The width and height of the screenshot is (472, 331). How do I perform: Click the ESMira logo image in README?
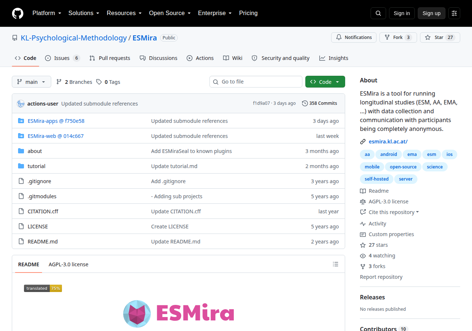pyautogui.click(x=178, y=314)
